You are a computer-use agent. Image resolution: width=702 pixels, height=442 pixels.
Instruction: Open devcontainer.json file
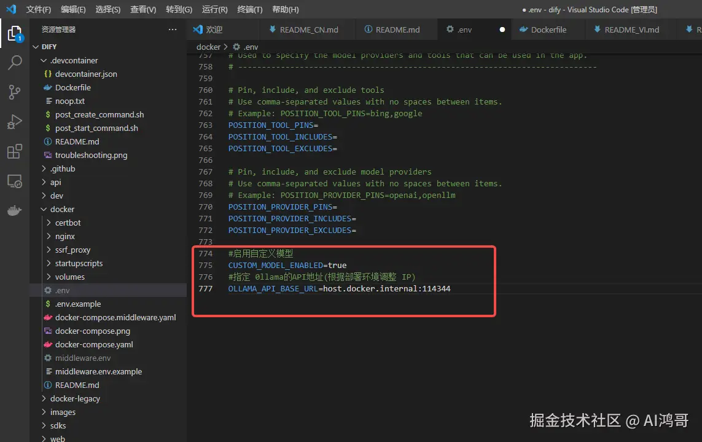pos(86,74)
